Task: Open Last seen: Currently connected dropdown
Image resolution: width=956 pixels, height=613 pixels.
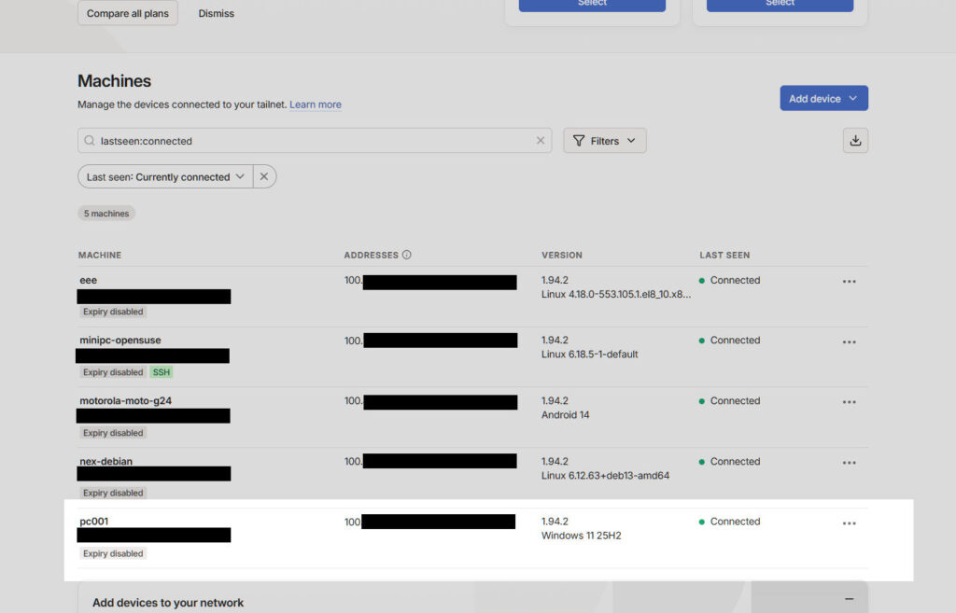Action: [165, 176]
